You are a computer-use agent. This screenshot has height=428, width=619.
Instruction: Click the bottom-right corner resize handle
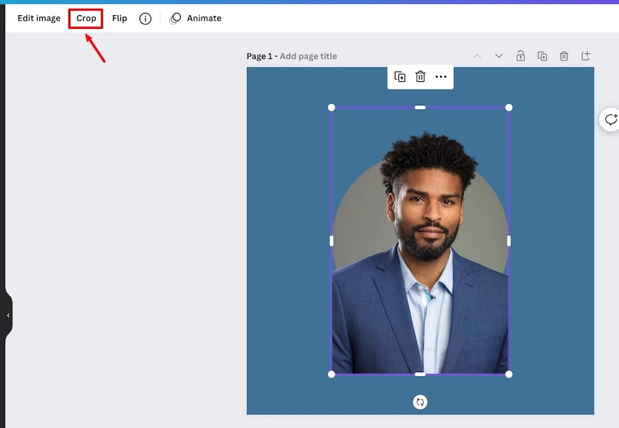coord(509,374)
